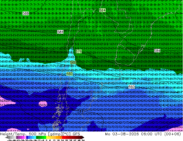Viewport: 183px width, 141px height.
Task: Click the pale-green 584 contour label
Action: [102, 10]
